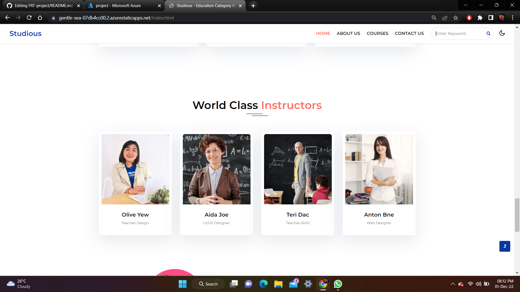520x292 pixels.
Task: Click the search magnifier icon in navbar
Action: [488, 34]
